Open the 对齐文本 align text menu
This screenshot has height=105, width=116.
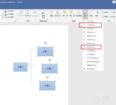tap(28, 14)
